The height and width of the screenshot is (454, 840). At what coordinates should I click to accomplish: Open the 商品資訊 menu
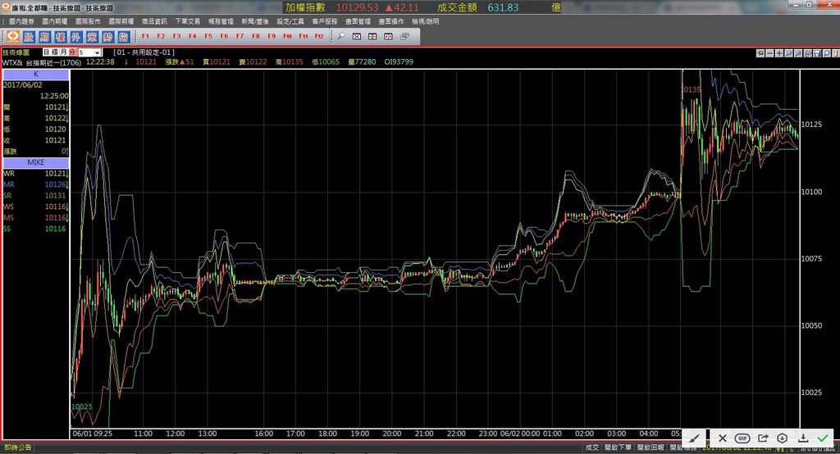(154, 21)
